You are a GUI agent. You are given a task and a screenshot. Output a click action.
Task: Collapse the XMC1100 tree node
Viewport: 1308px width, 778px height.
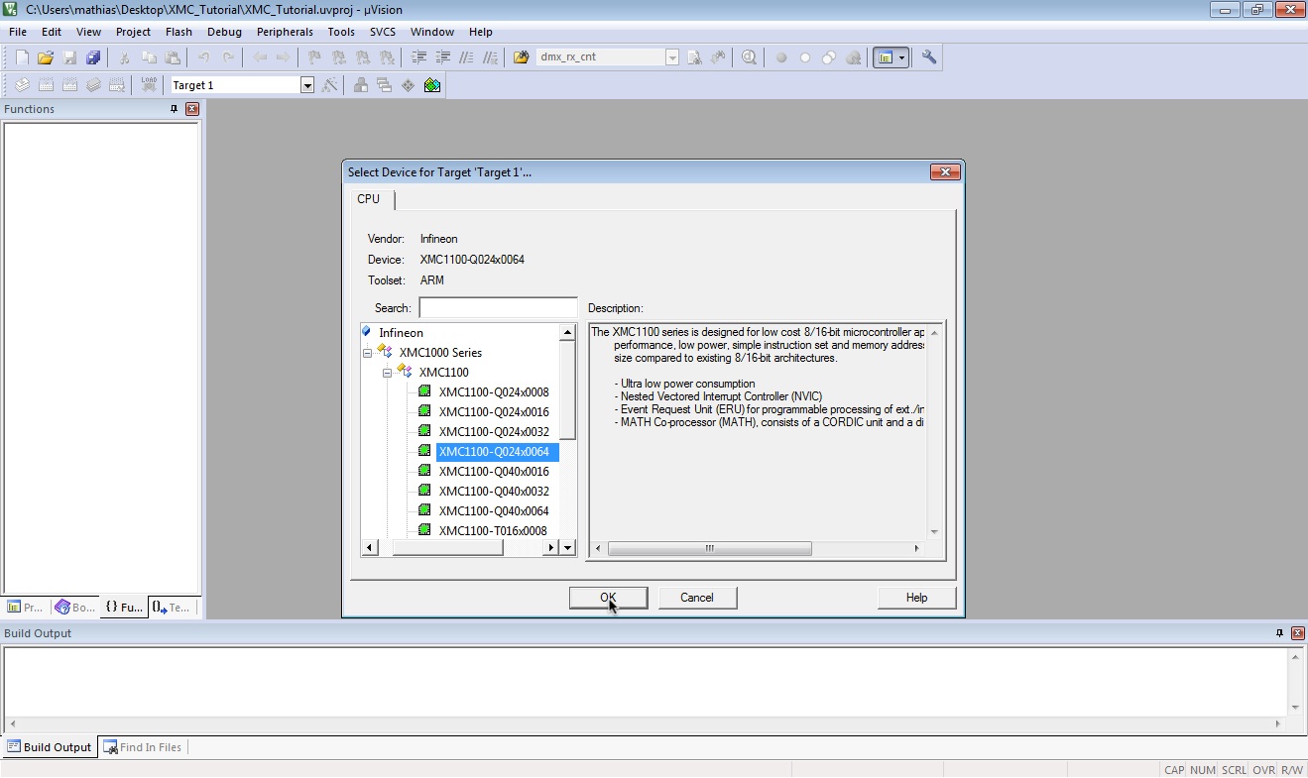(388, 373)
